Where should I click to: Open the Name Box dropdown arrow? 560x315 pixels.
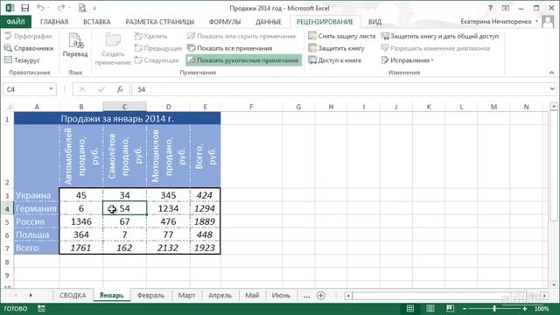pos(51,89)
